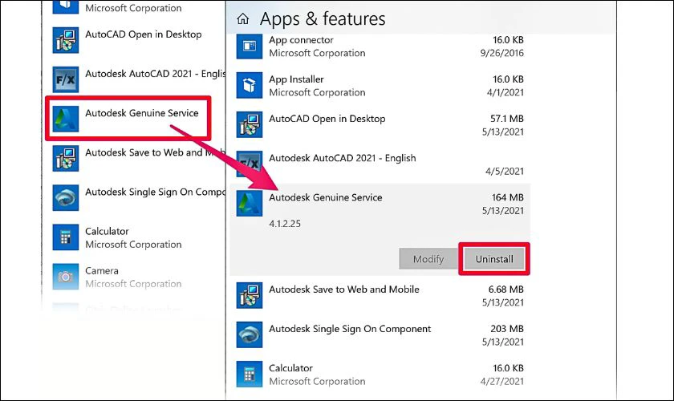The width and height of the screenshot is (674, 401).
Task: Click the 4/27/2021 install date
Action: (502, 381)
